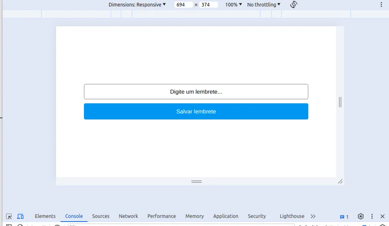This screenshot has height=226, width=389.
Task: Toggle the device toolbar icon
Action: pyautogui.click(x=20, y=216)
